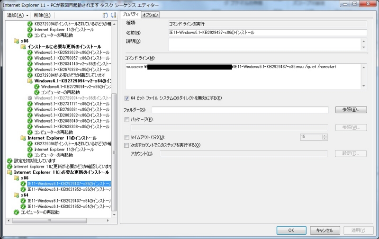379x239 pixels.
Task: Click the 名前(N) text field
Action: [x=268, y=33]
